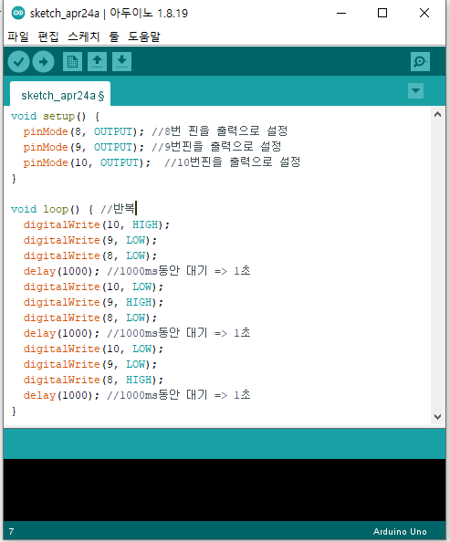Click the Arduino logo in title bar
This screenshot has height=542, width=450.
18,13
